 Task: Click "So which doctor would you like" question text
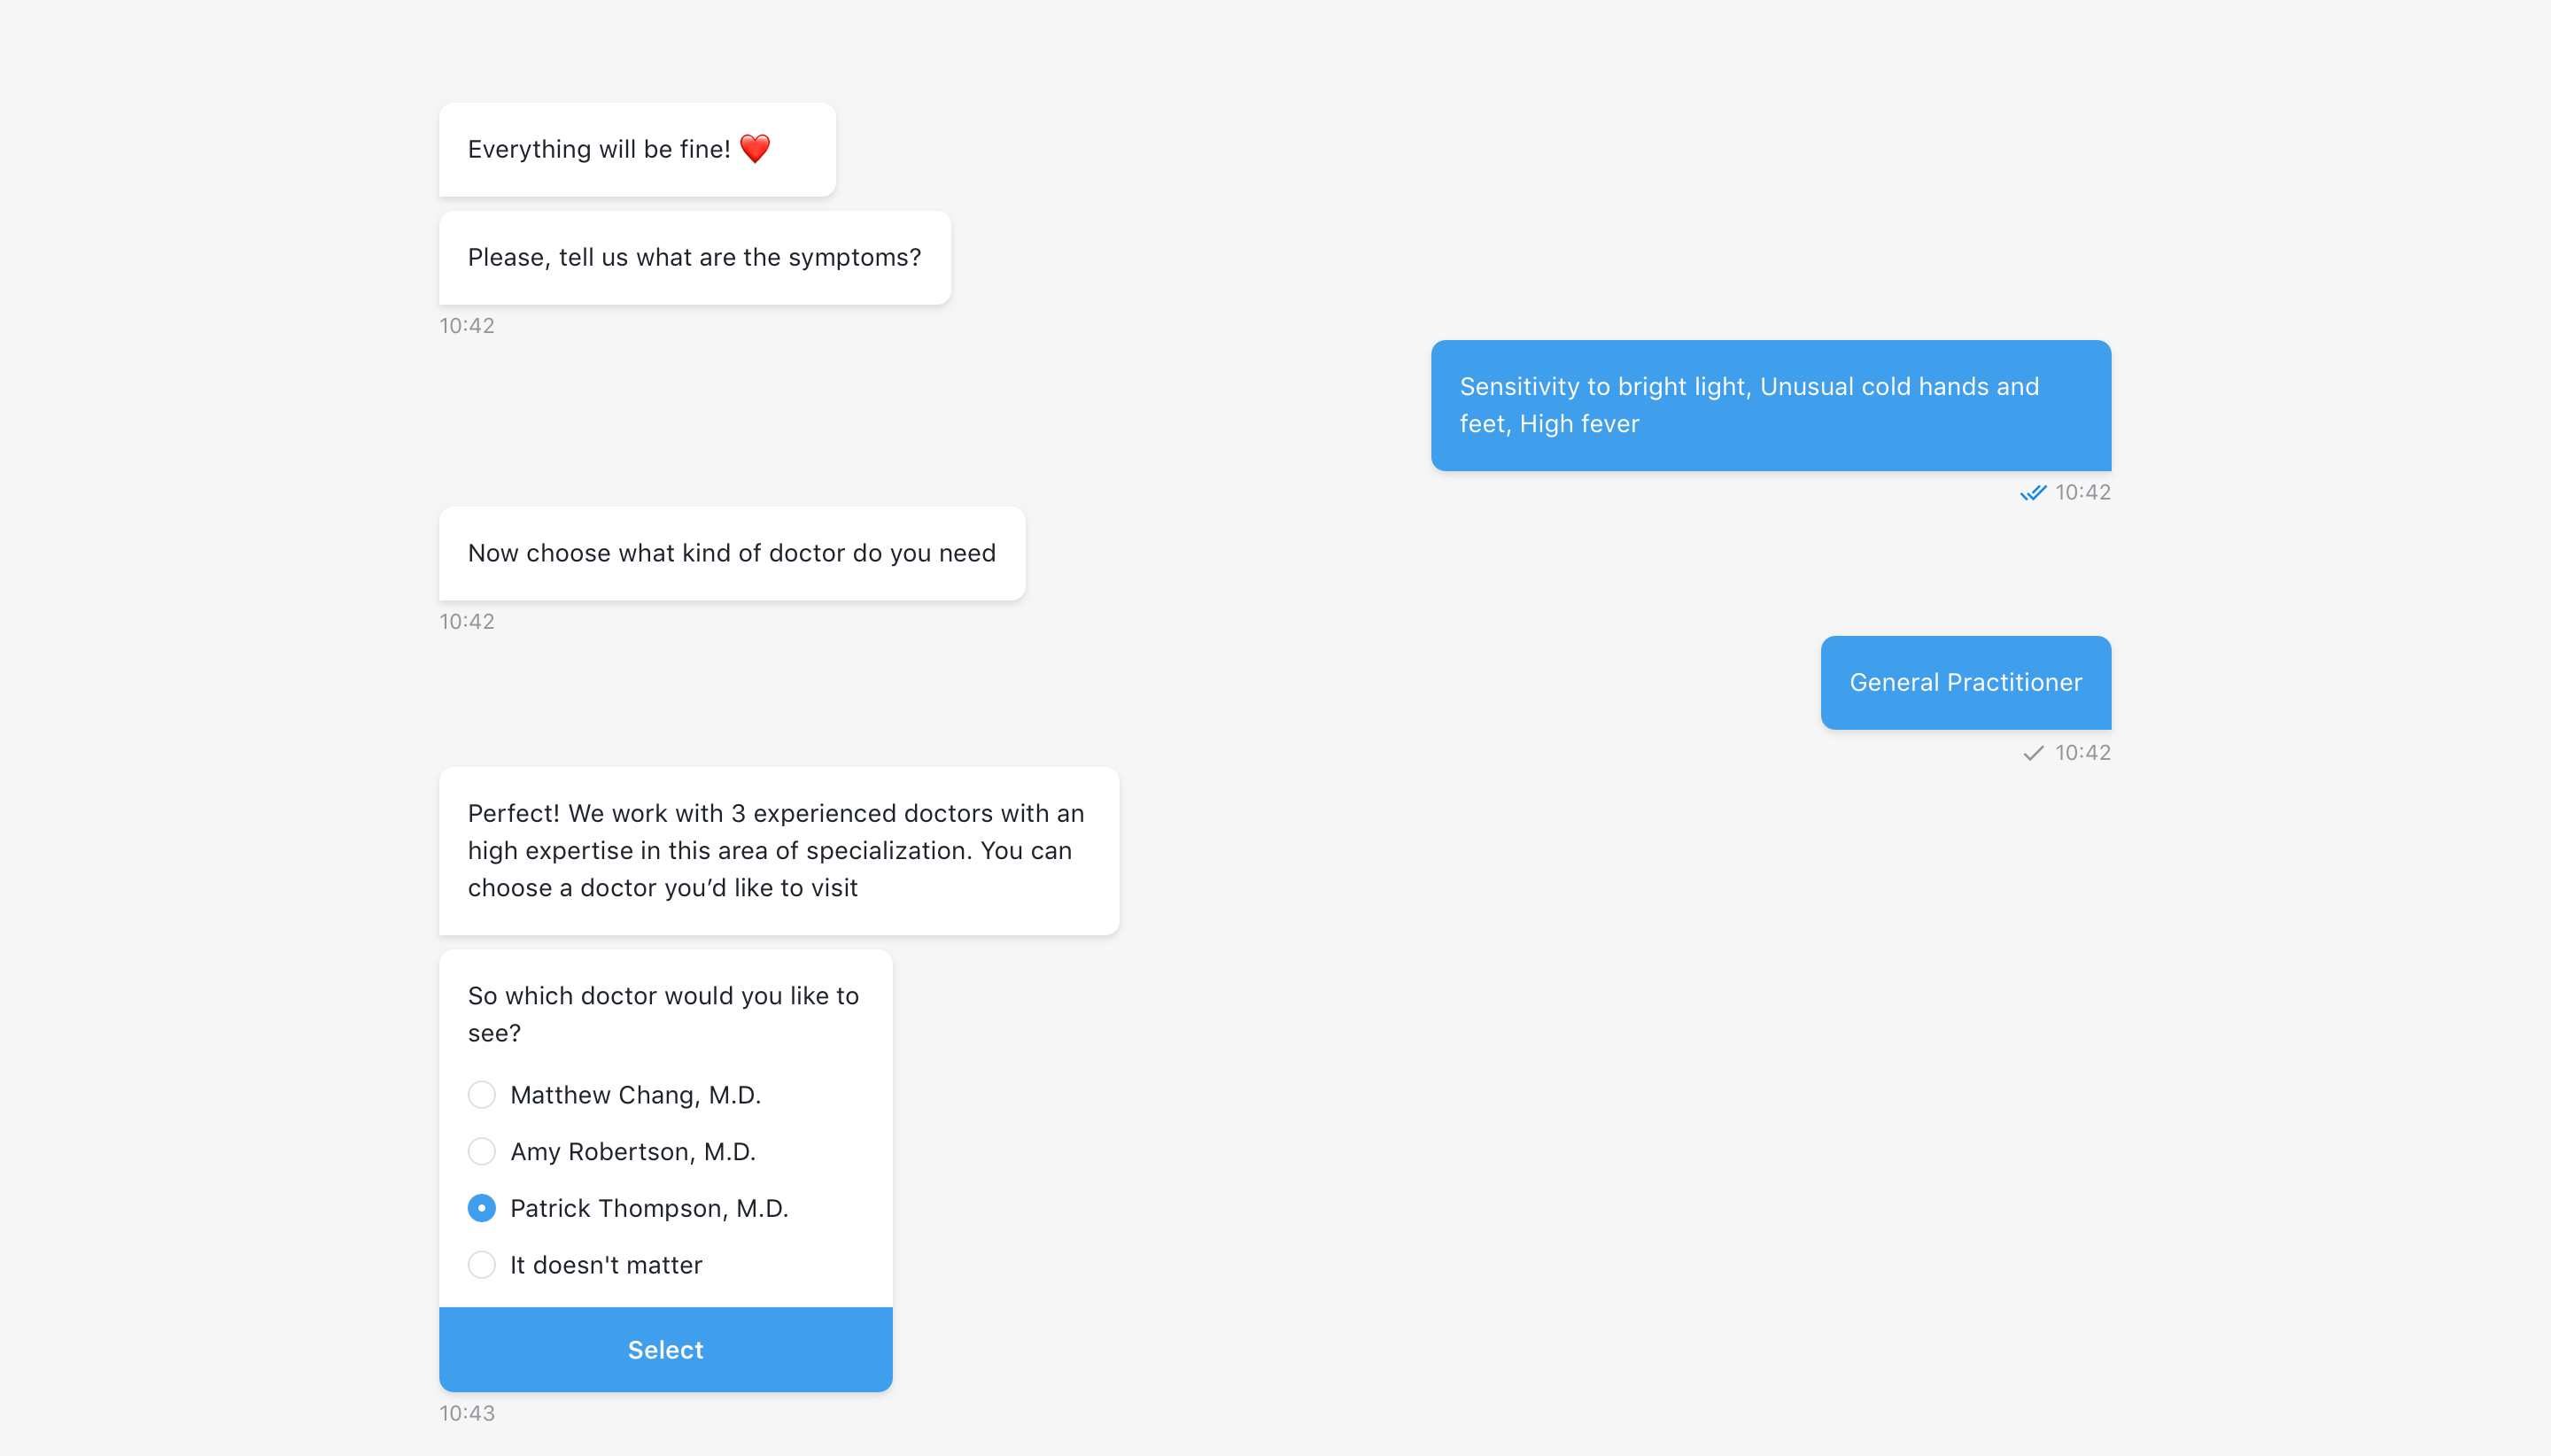(663, 1014)
